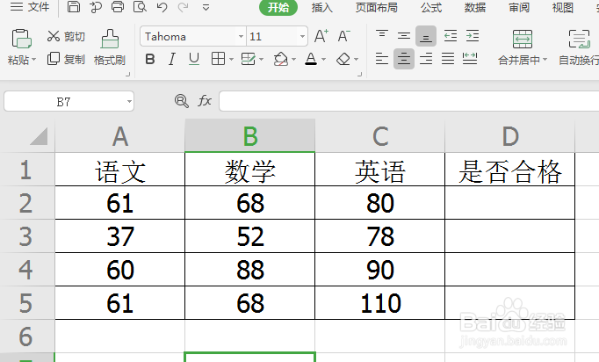Open the Tahoma font name dropdown
Screen dimensions: 599x362
click(x=241, y=37)
